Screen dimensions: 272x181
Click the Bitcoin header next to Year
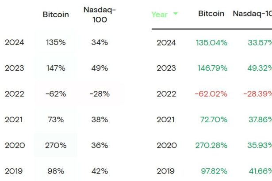pos(211,14)
